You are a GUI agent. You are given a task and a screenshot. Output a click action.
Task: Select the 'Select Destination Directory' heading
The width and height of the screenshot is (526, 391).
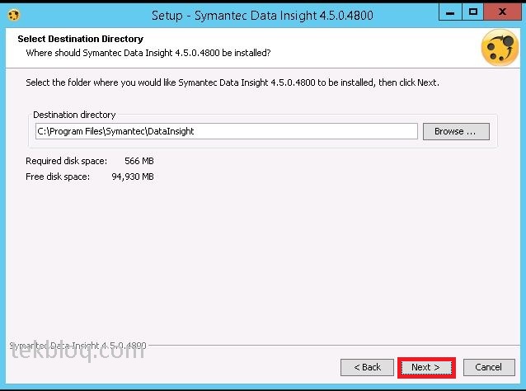point(81,39)
